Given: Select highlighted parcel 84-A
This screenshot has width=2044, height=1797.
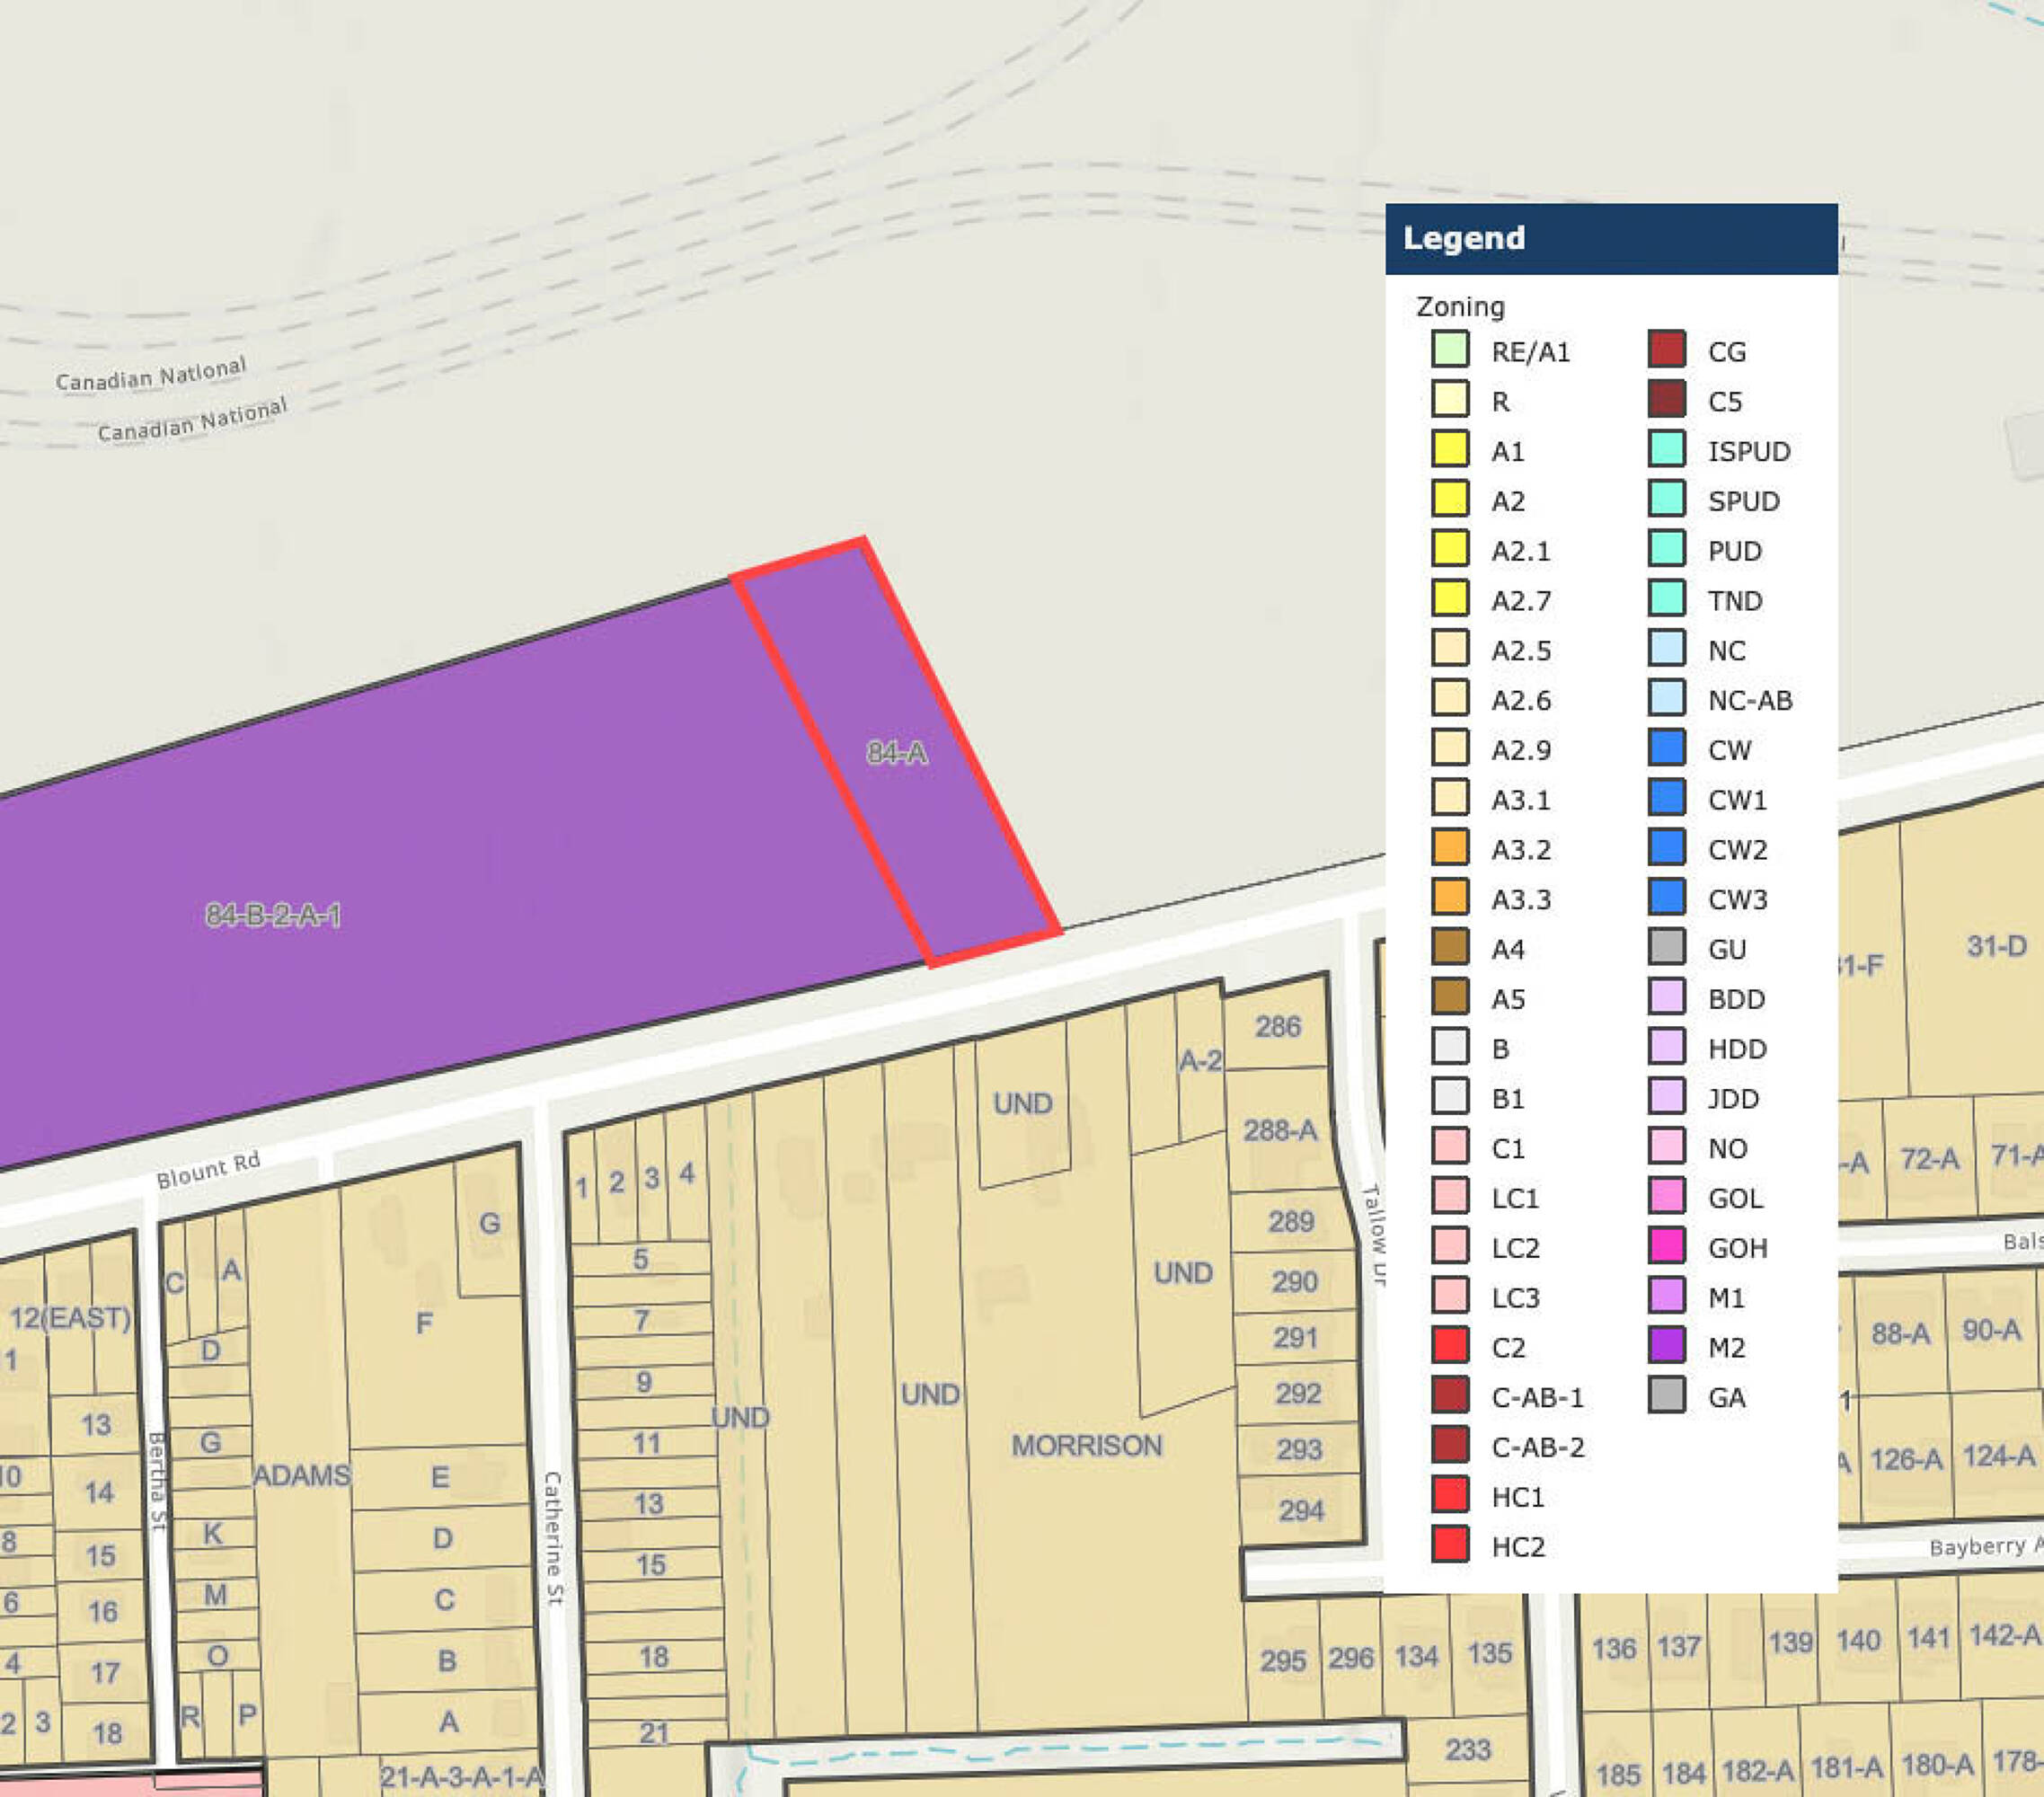Looking at the screenshot, I should pyautogui.click(x=897, y=752).
